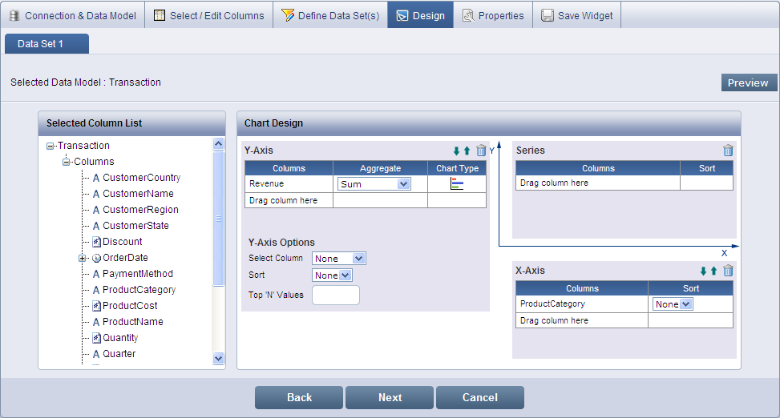Click the Y-Axis delete trash icon
780x418 pixels.
[481, 151]
